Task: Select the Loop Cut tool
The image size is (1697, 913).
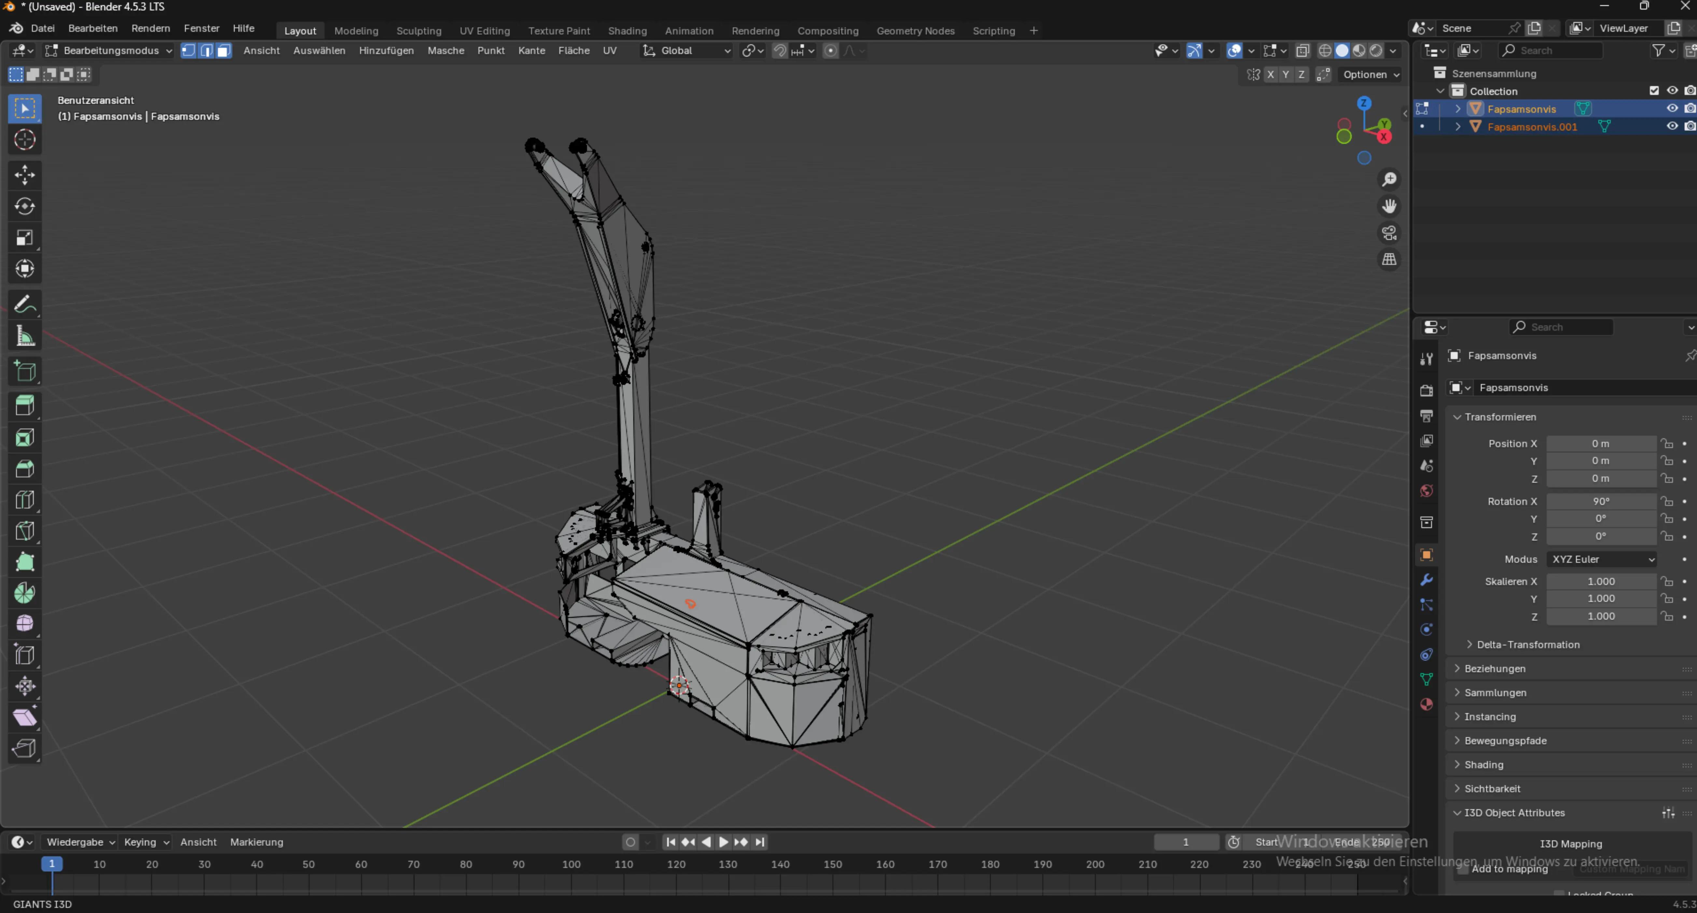Action: 25,499
